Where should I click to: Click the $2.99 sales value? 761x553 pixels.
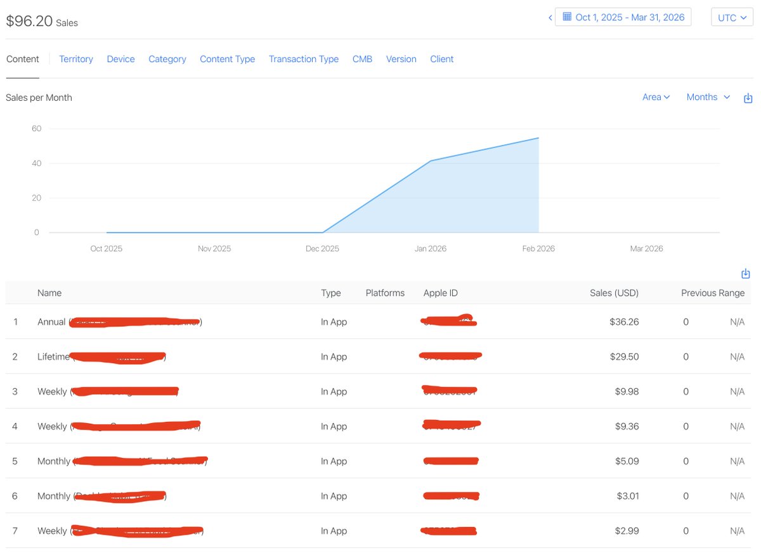tap(627, 531)
